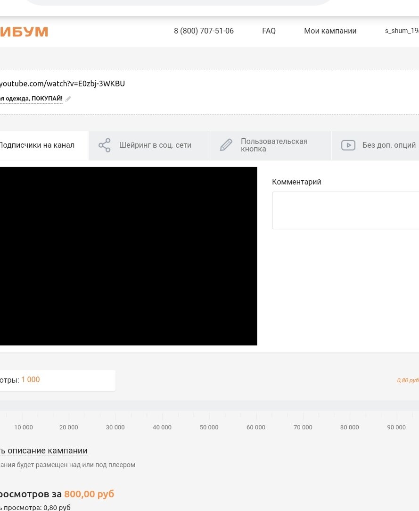Click the 0,80 руб price label

pyautogui.click(x=408, y=380)
